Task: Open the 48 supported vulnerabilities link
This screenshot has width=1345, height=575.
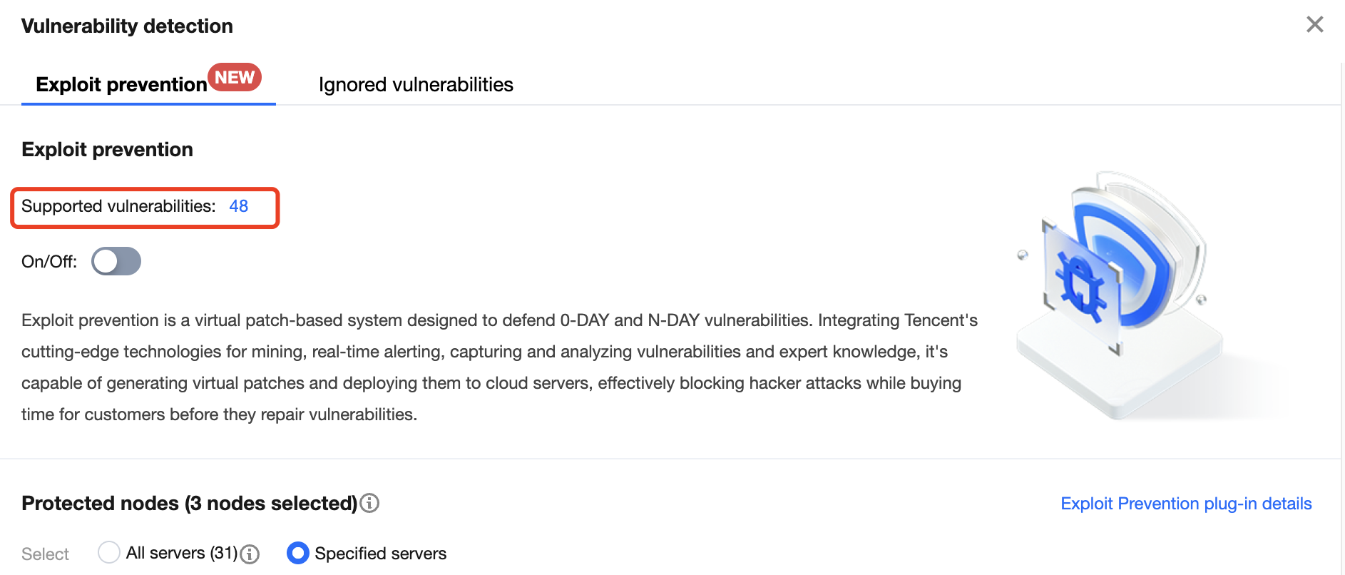Action: [x=238, y=207]
